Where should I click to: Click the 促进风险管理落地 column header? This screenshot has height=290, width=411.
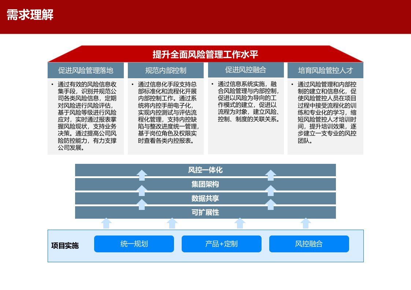coord(86,70)
